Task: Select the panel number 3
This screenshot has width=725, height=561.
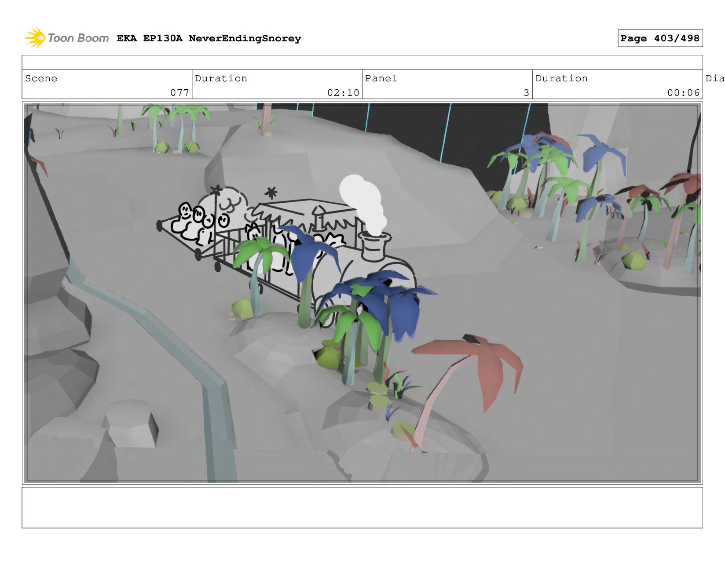Action: click(x=526, y=93)
